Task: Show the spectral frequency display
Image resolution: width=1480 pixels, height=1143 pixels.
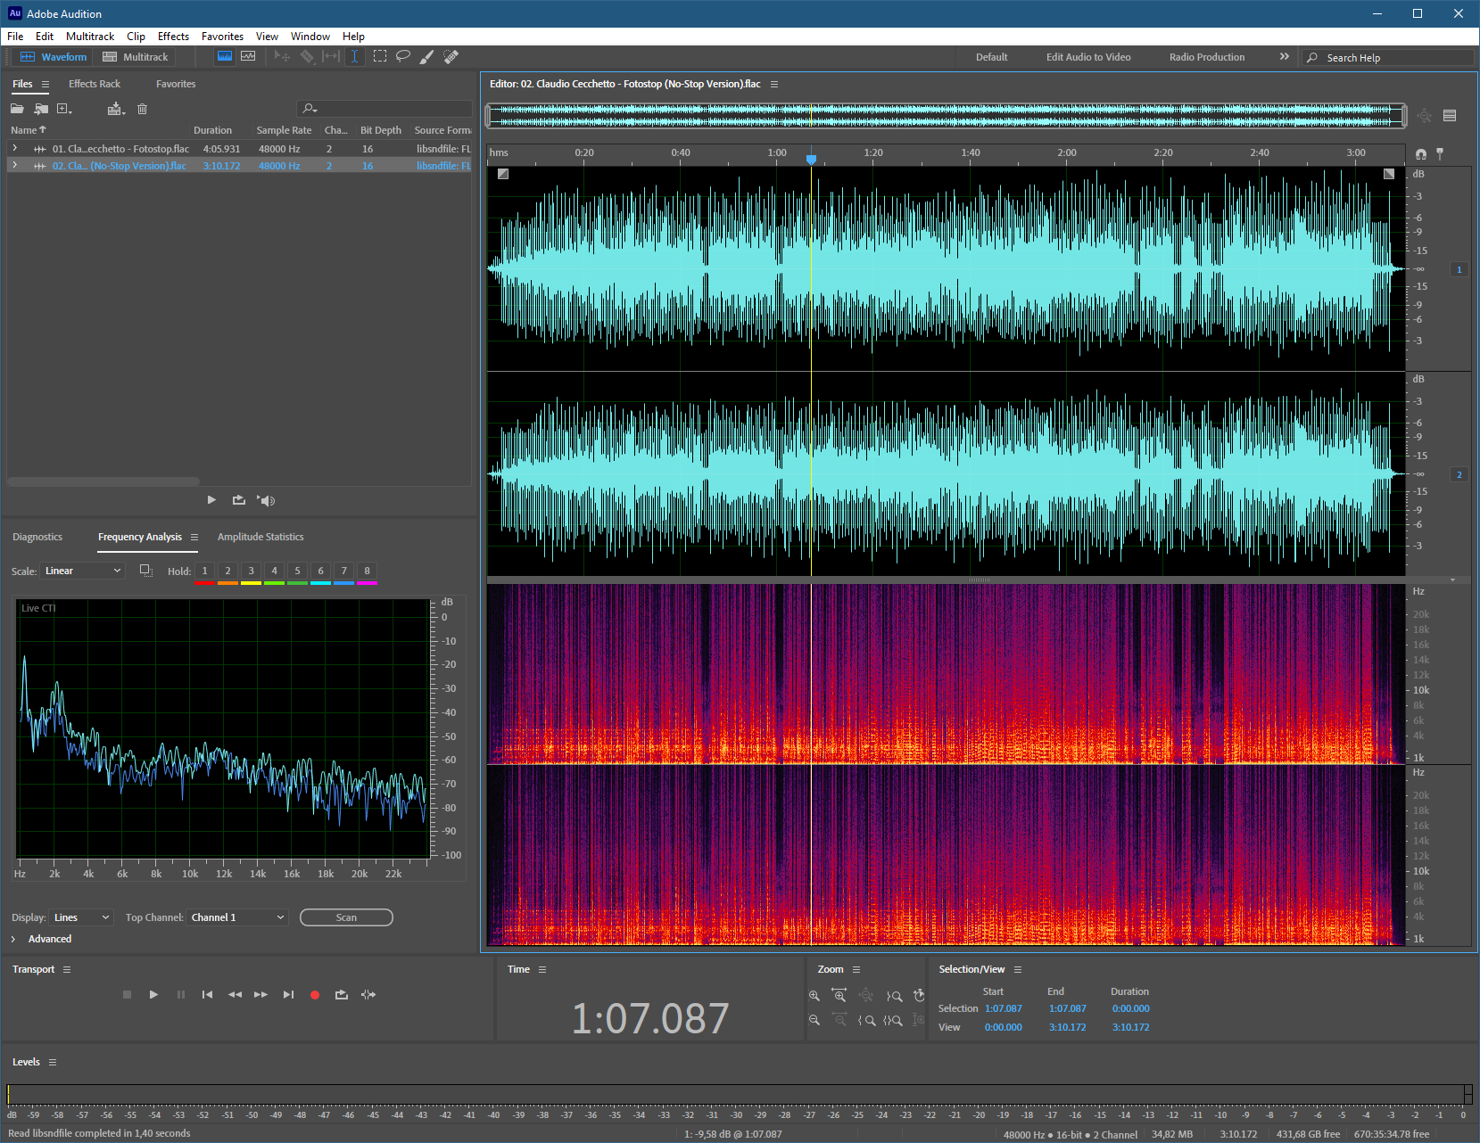Action: coord(225,56)
